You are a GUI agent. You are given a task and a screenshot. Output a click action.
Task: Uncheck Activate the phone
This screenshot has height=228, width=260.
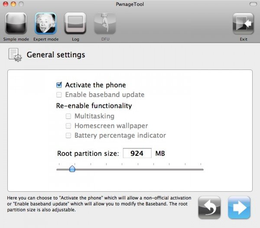tap(59, 85)
